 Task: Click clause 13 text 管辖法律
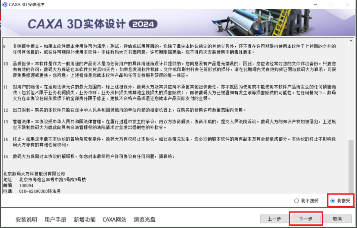pos(21,122)
